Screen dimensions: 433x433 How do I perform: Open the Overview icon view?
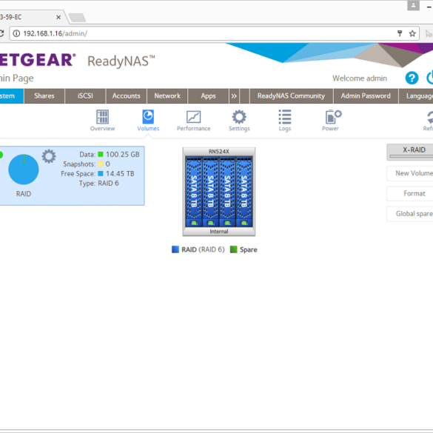(102, 121)
